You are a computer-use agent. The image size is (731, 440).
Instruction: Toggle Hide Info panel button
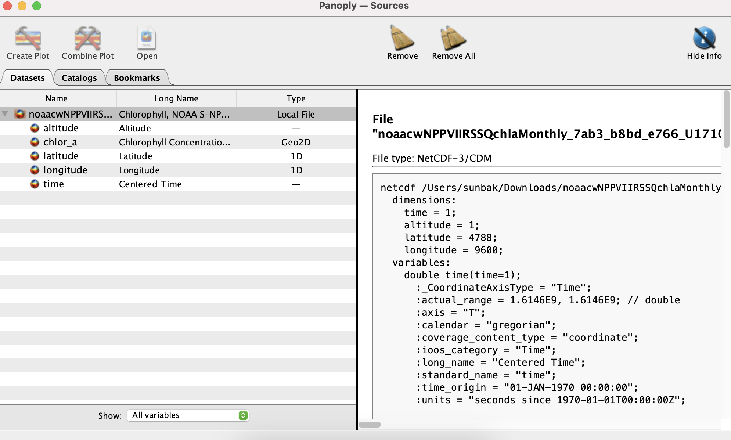click(x=704, y=39)
